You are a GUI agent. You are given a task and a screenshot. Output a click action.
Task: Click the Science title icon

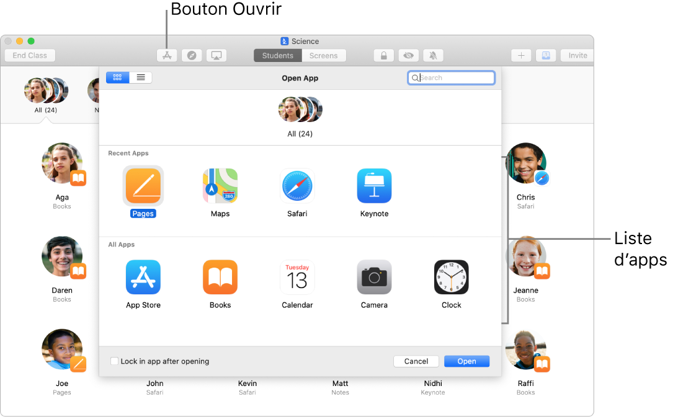click(284, 41)
